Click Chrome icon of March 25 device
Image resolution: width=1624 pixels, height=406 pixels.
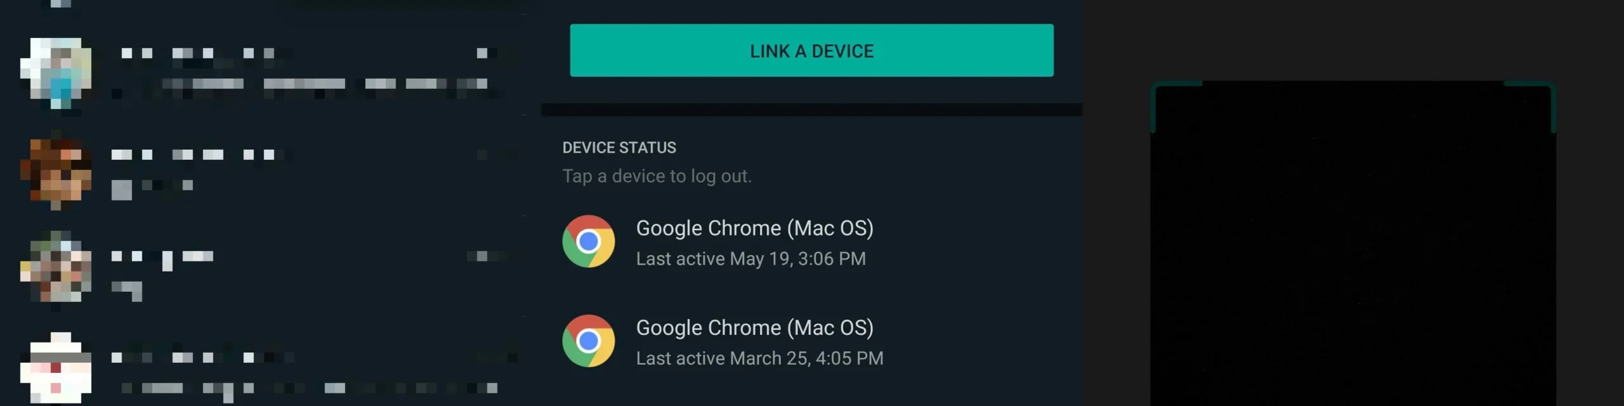pyautogui.click(x=588, y=341)
